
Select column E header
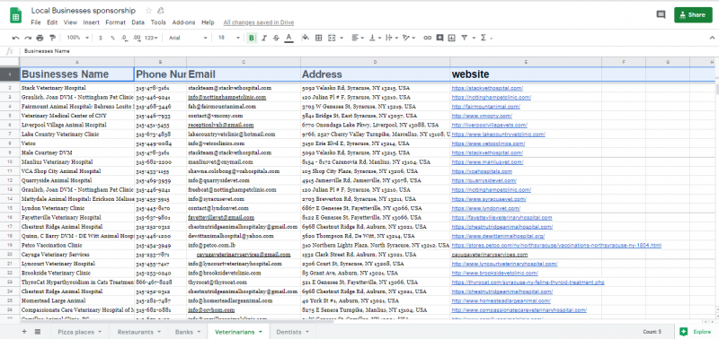(526, 62)
